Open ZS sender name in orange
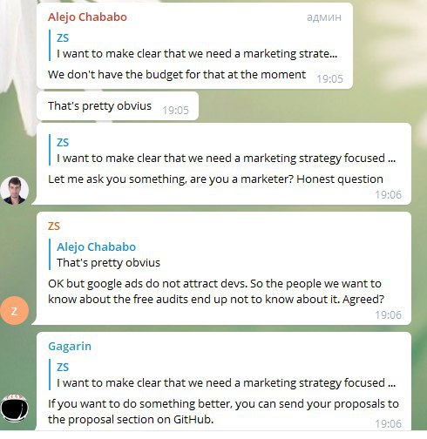Viewport: 427px width, 439px height. pyautogui.click(x=54, y=226)
